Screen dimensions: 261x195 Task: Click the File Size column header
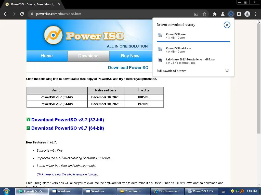(144, 91)
